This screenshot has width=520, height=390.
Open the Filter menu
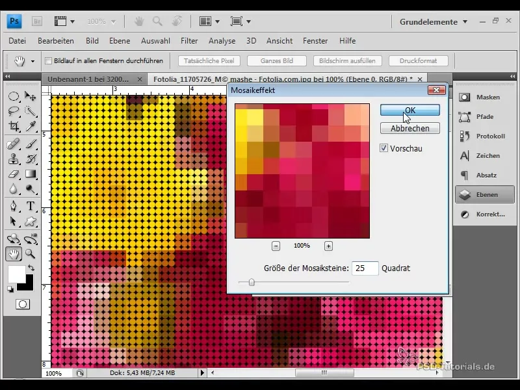[x=189, y=41]
